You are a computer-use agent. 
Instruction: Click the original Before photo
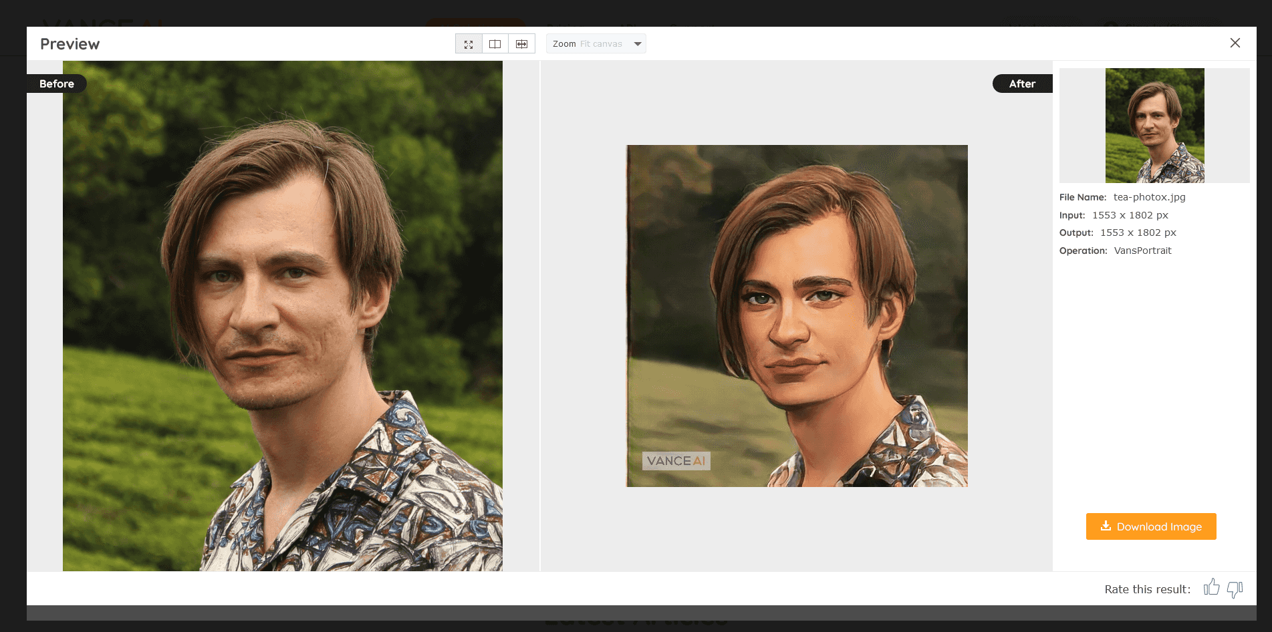(282, 315)
